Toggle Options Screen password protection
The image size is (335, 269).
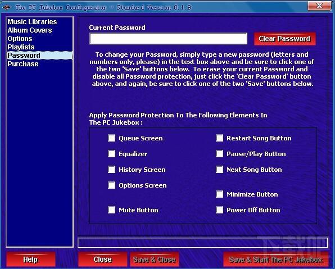pyautogui.click(x=111, y=185)
